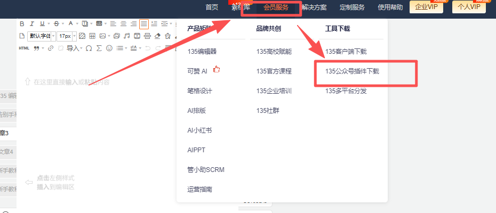Click the paragraph margin icon
The width and height of the screenshot is (496, 213).
click(x=164, y=24)
